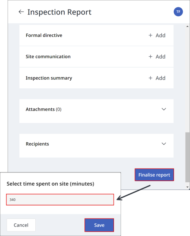Click the Attachments (0) heading

[x=44, y=109]
